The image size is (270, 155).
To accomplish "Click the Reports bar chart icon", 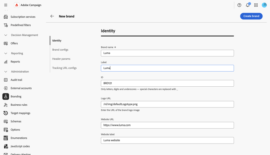I will click(x=6, y=61).
